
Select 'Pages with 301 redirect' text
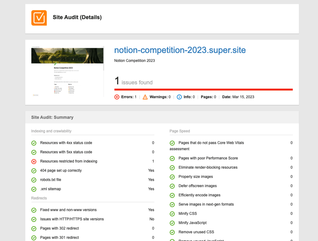[x=59, y=238]
